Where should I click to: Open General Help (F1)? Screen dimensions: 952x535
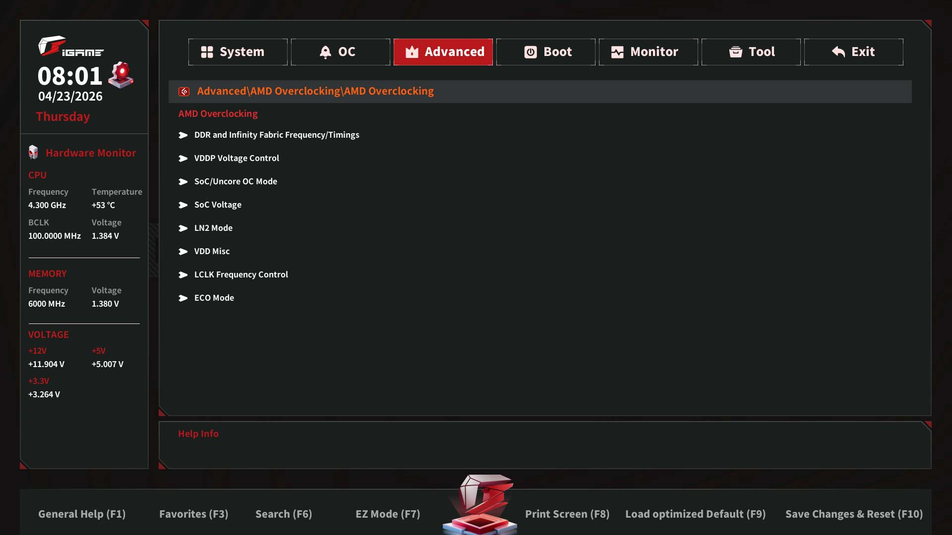[x=82, y=514]
